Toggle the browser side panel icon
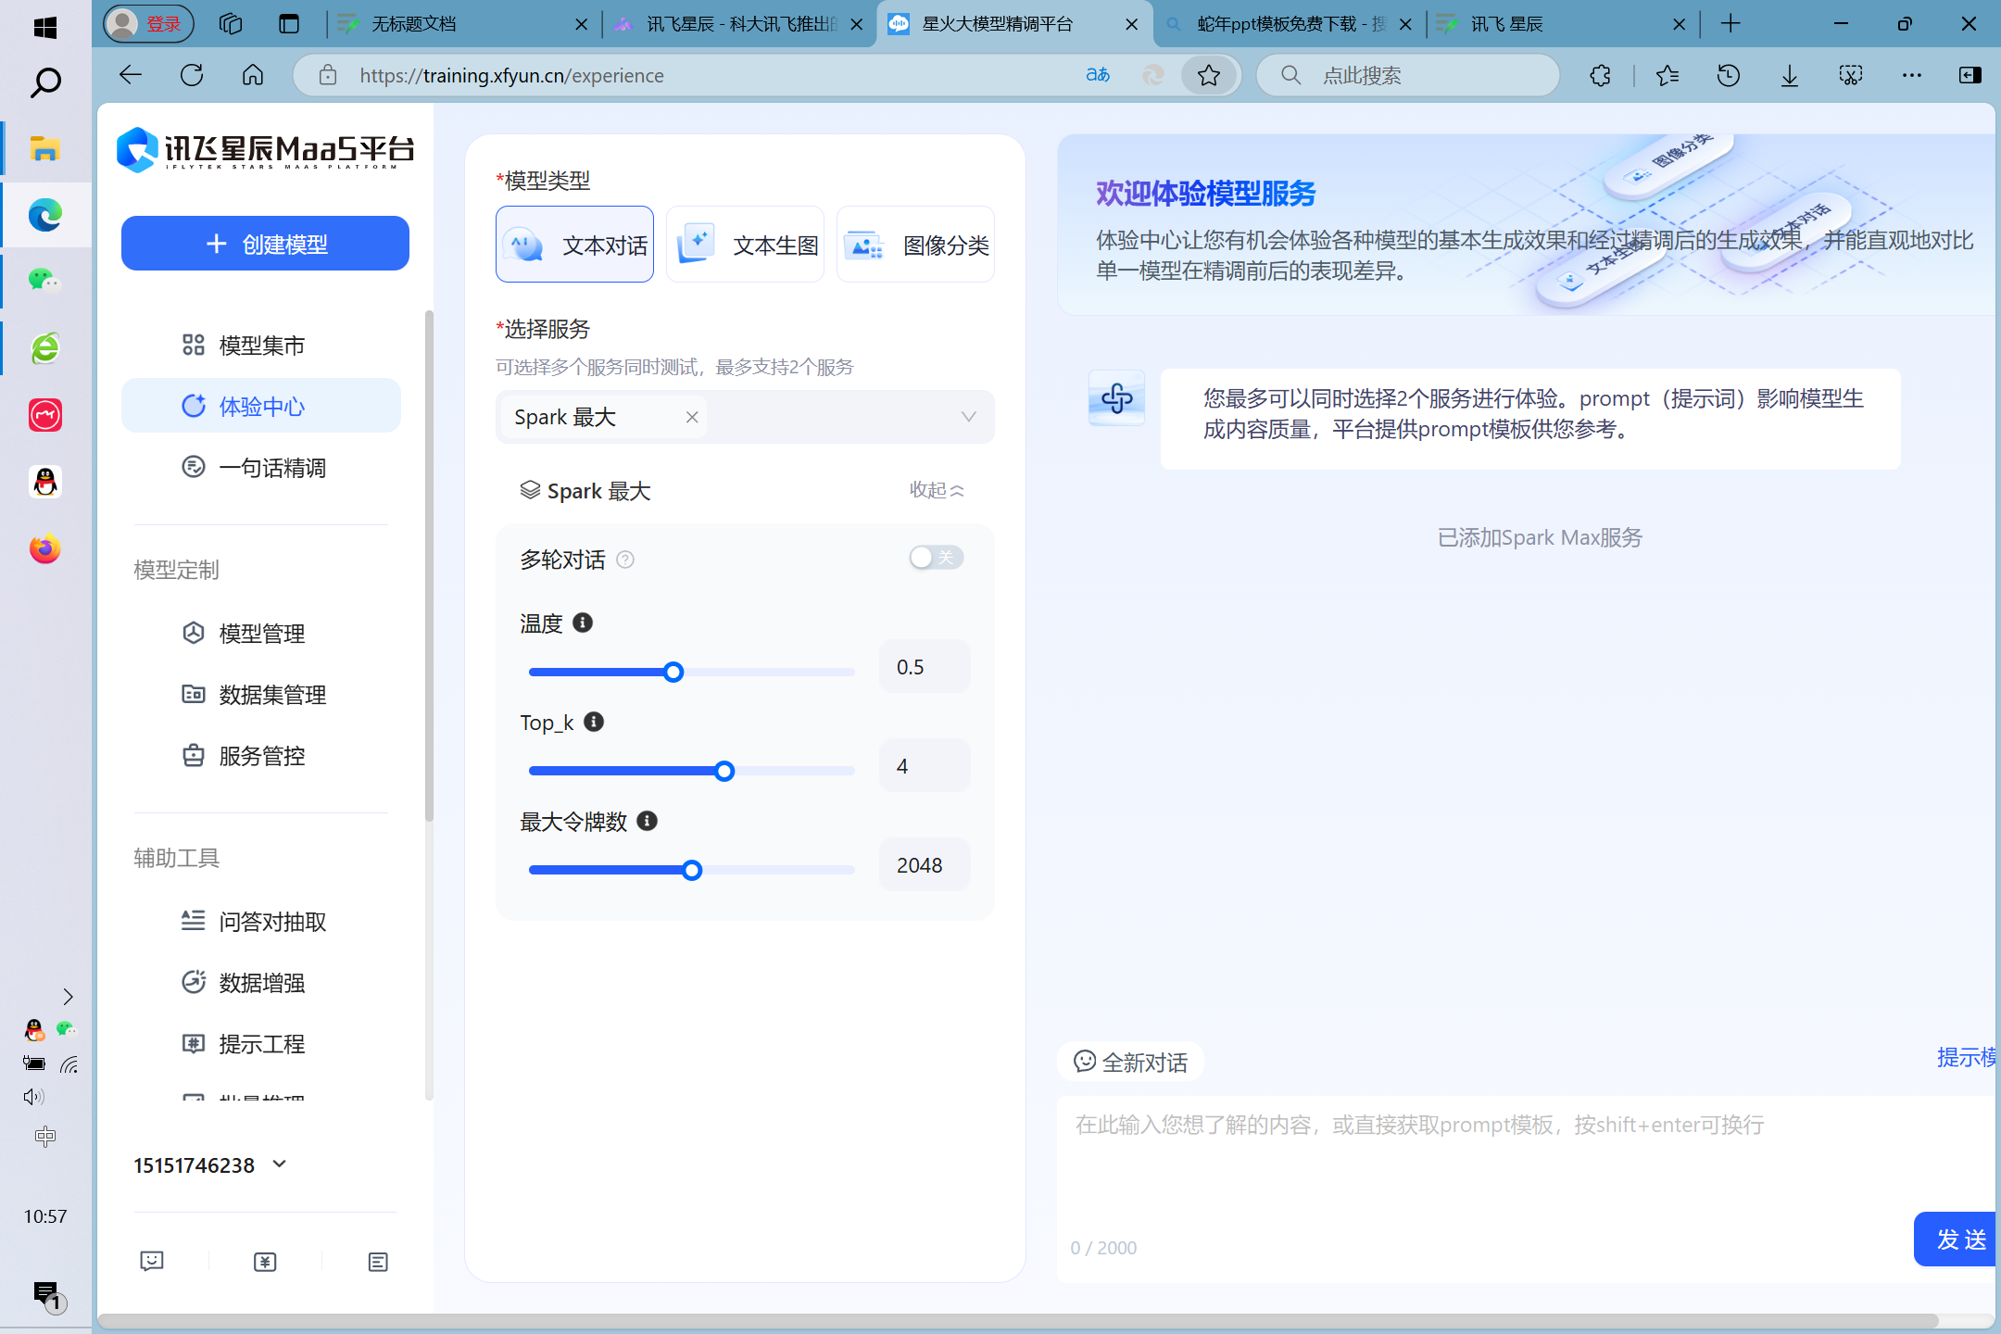 1970,75
